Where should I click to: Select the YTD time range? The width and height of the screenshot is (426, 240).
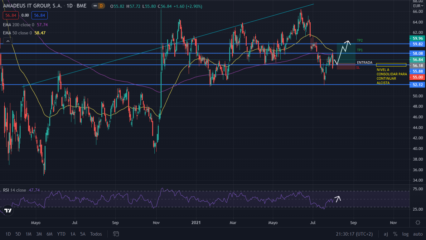click(61, 234)
